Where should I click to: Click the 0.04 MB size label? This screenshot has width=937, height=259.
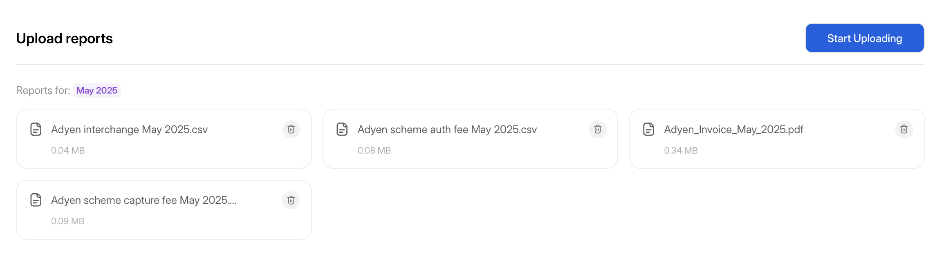click(x=68, y=150)
